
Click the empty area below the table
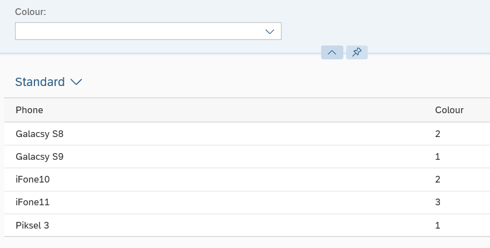247,242
